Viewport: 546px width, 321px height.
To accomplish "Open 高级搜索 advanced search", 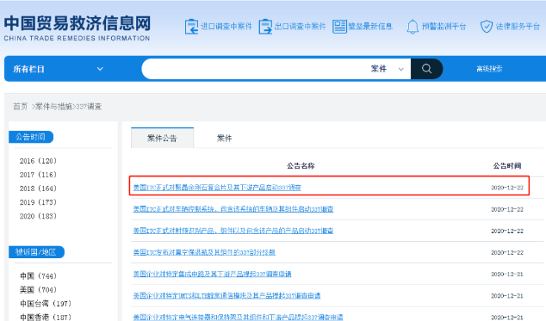I will click(489, 69).
